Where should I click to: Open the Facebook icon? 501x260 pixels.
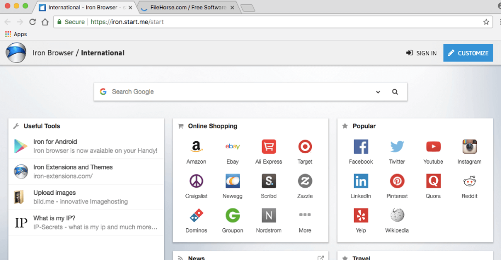pyautogui.click(x=361, y=147)
